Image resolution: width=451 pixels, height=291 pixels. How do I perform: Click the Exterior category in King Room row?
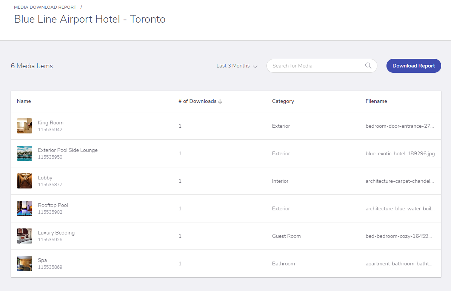pos(281,126)
